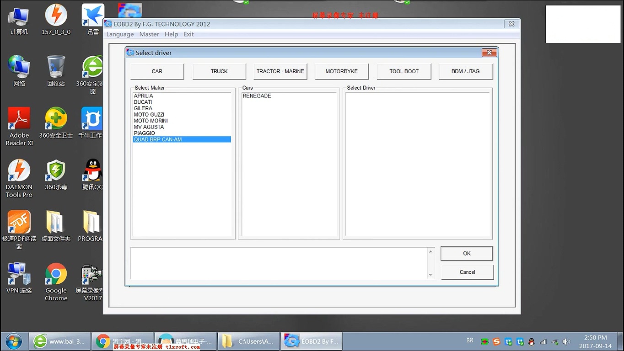624x351 pixels.
Task: Open the 千牛工作台 desktop shortcut
Action: click(91, 123)
